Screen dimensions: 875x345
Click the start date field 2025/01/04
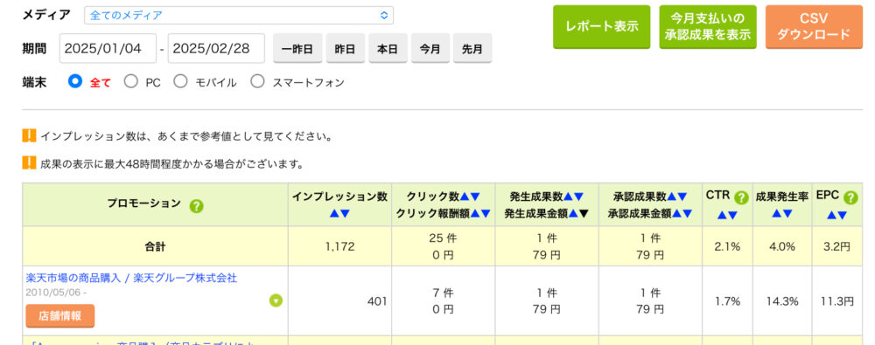point(108,49)
